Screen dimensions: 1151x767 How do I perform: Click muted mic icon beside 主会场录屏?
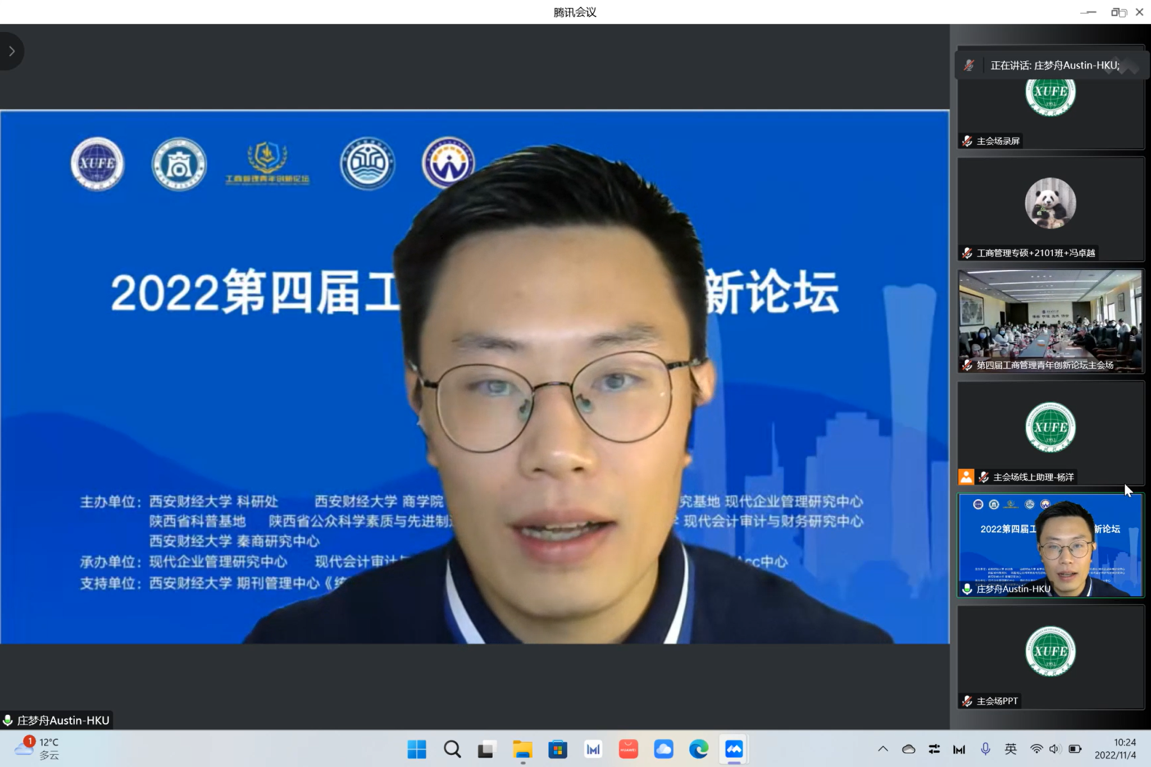(967, 141)
